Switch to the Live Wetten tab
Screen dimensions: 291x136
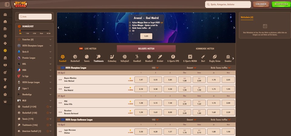tap(88, 49)
